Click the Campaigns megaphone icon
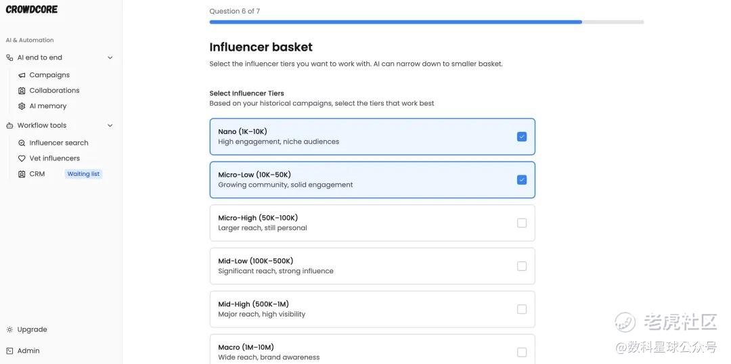The image size is (731, 364). coord(22,75)
